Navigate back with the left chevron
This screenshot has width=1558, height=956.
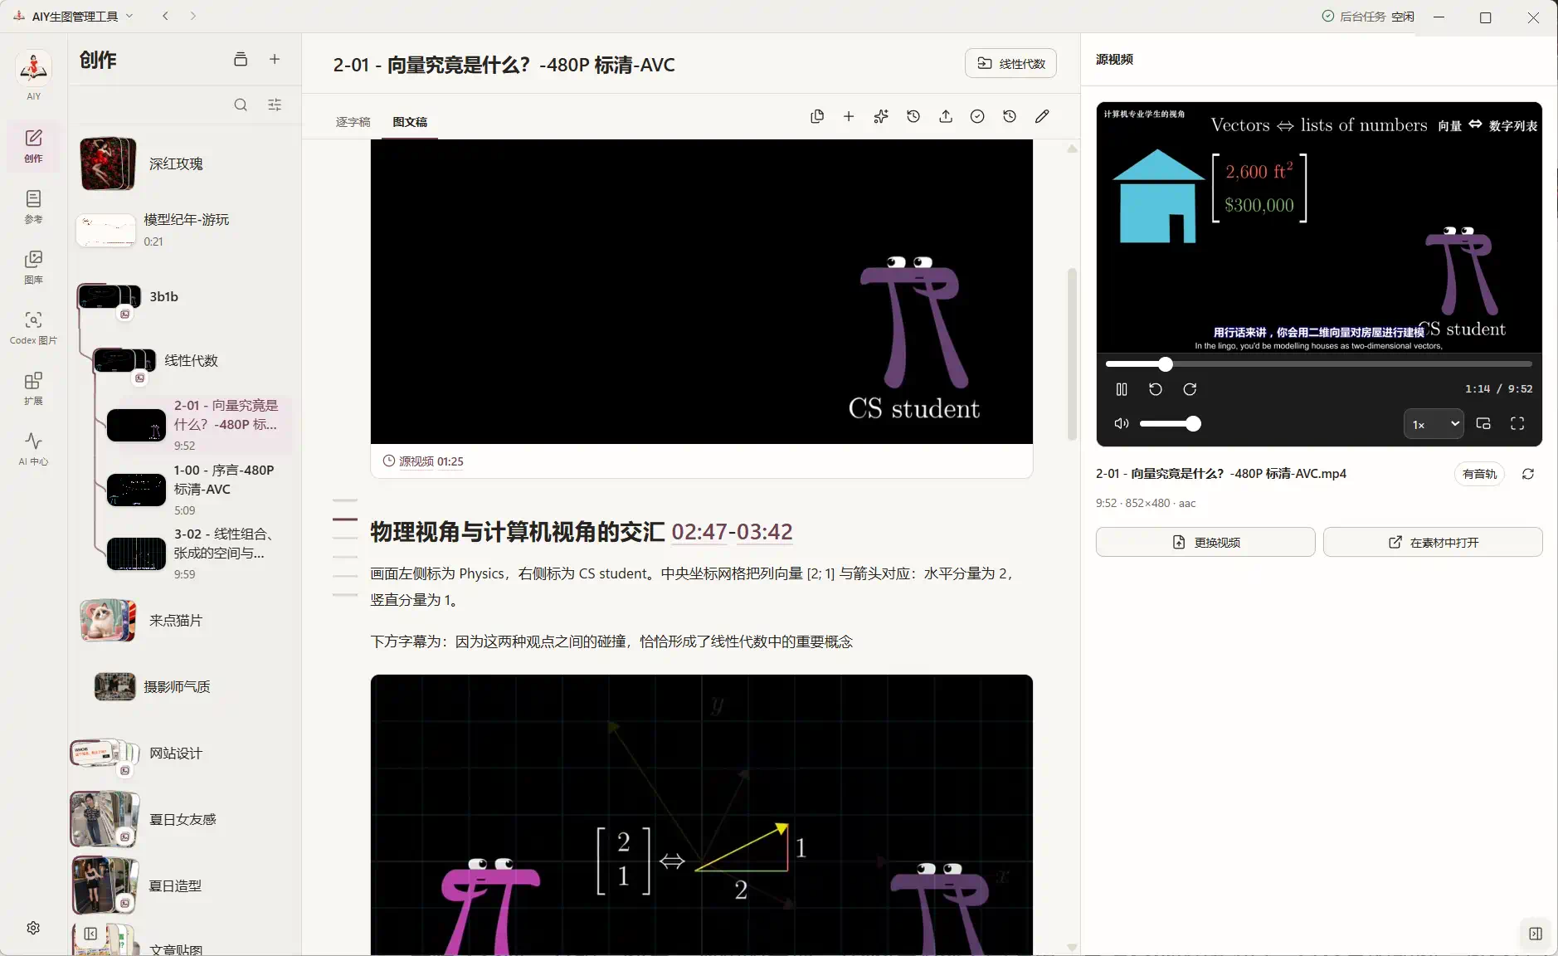pos(166,16)
